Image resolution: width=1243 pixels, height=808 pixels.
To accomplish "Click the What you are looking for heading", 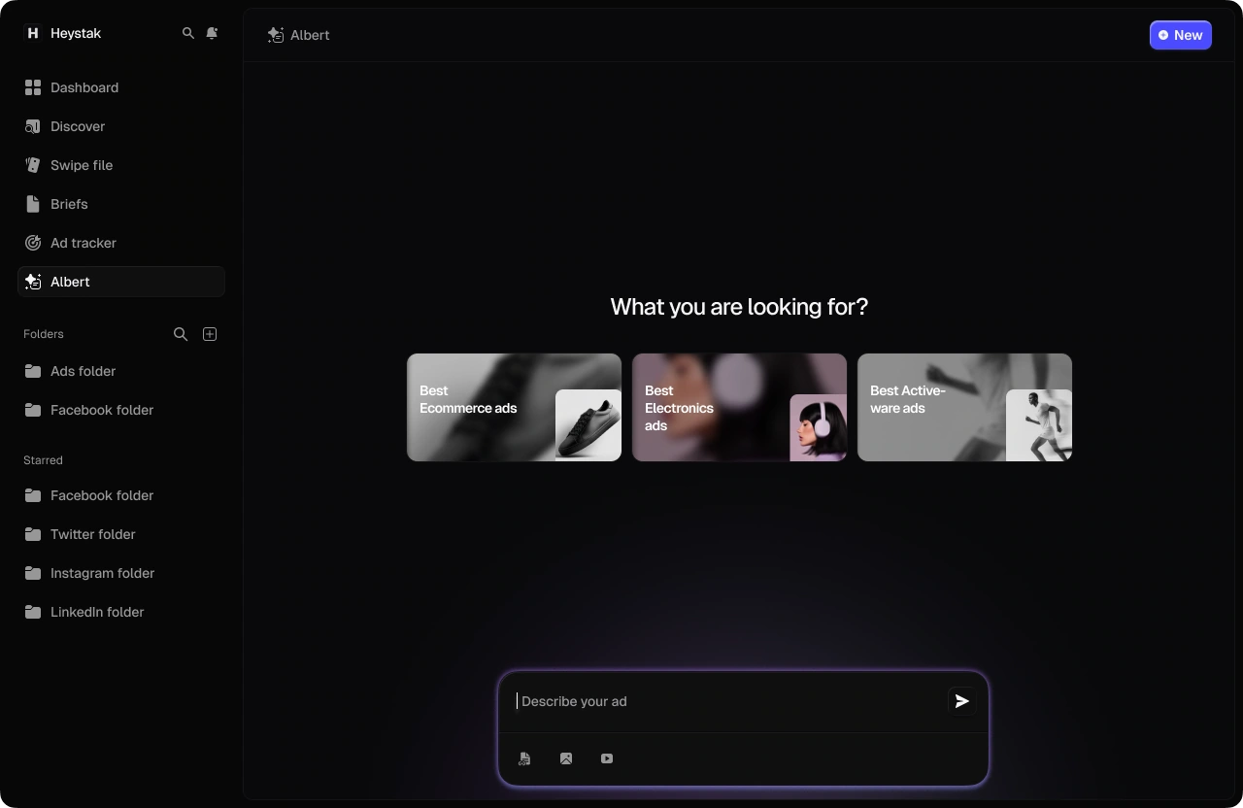I will [739, 307].
